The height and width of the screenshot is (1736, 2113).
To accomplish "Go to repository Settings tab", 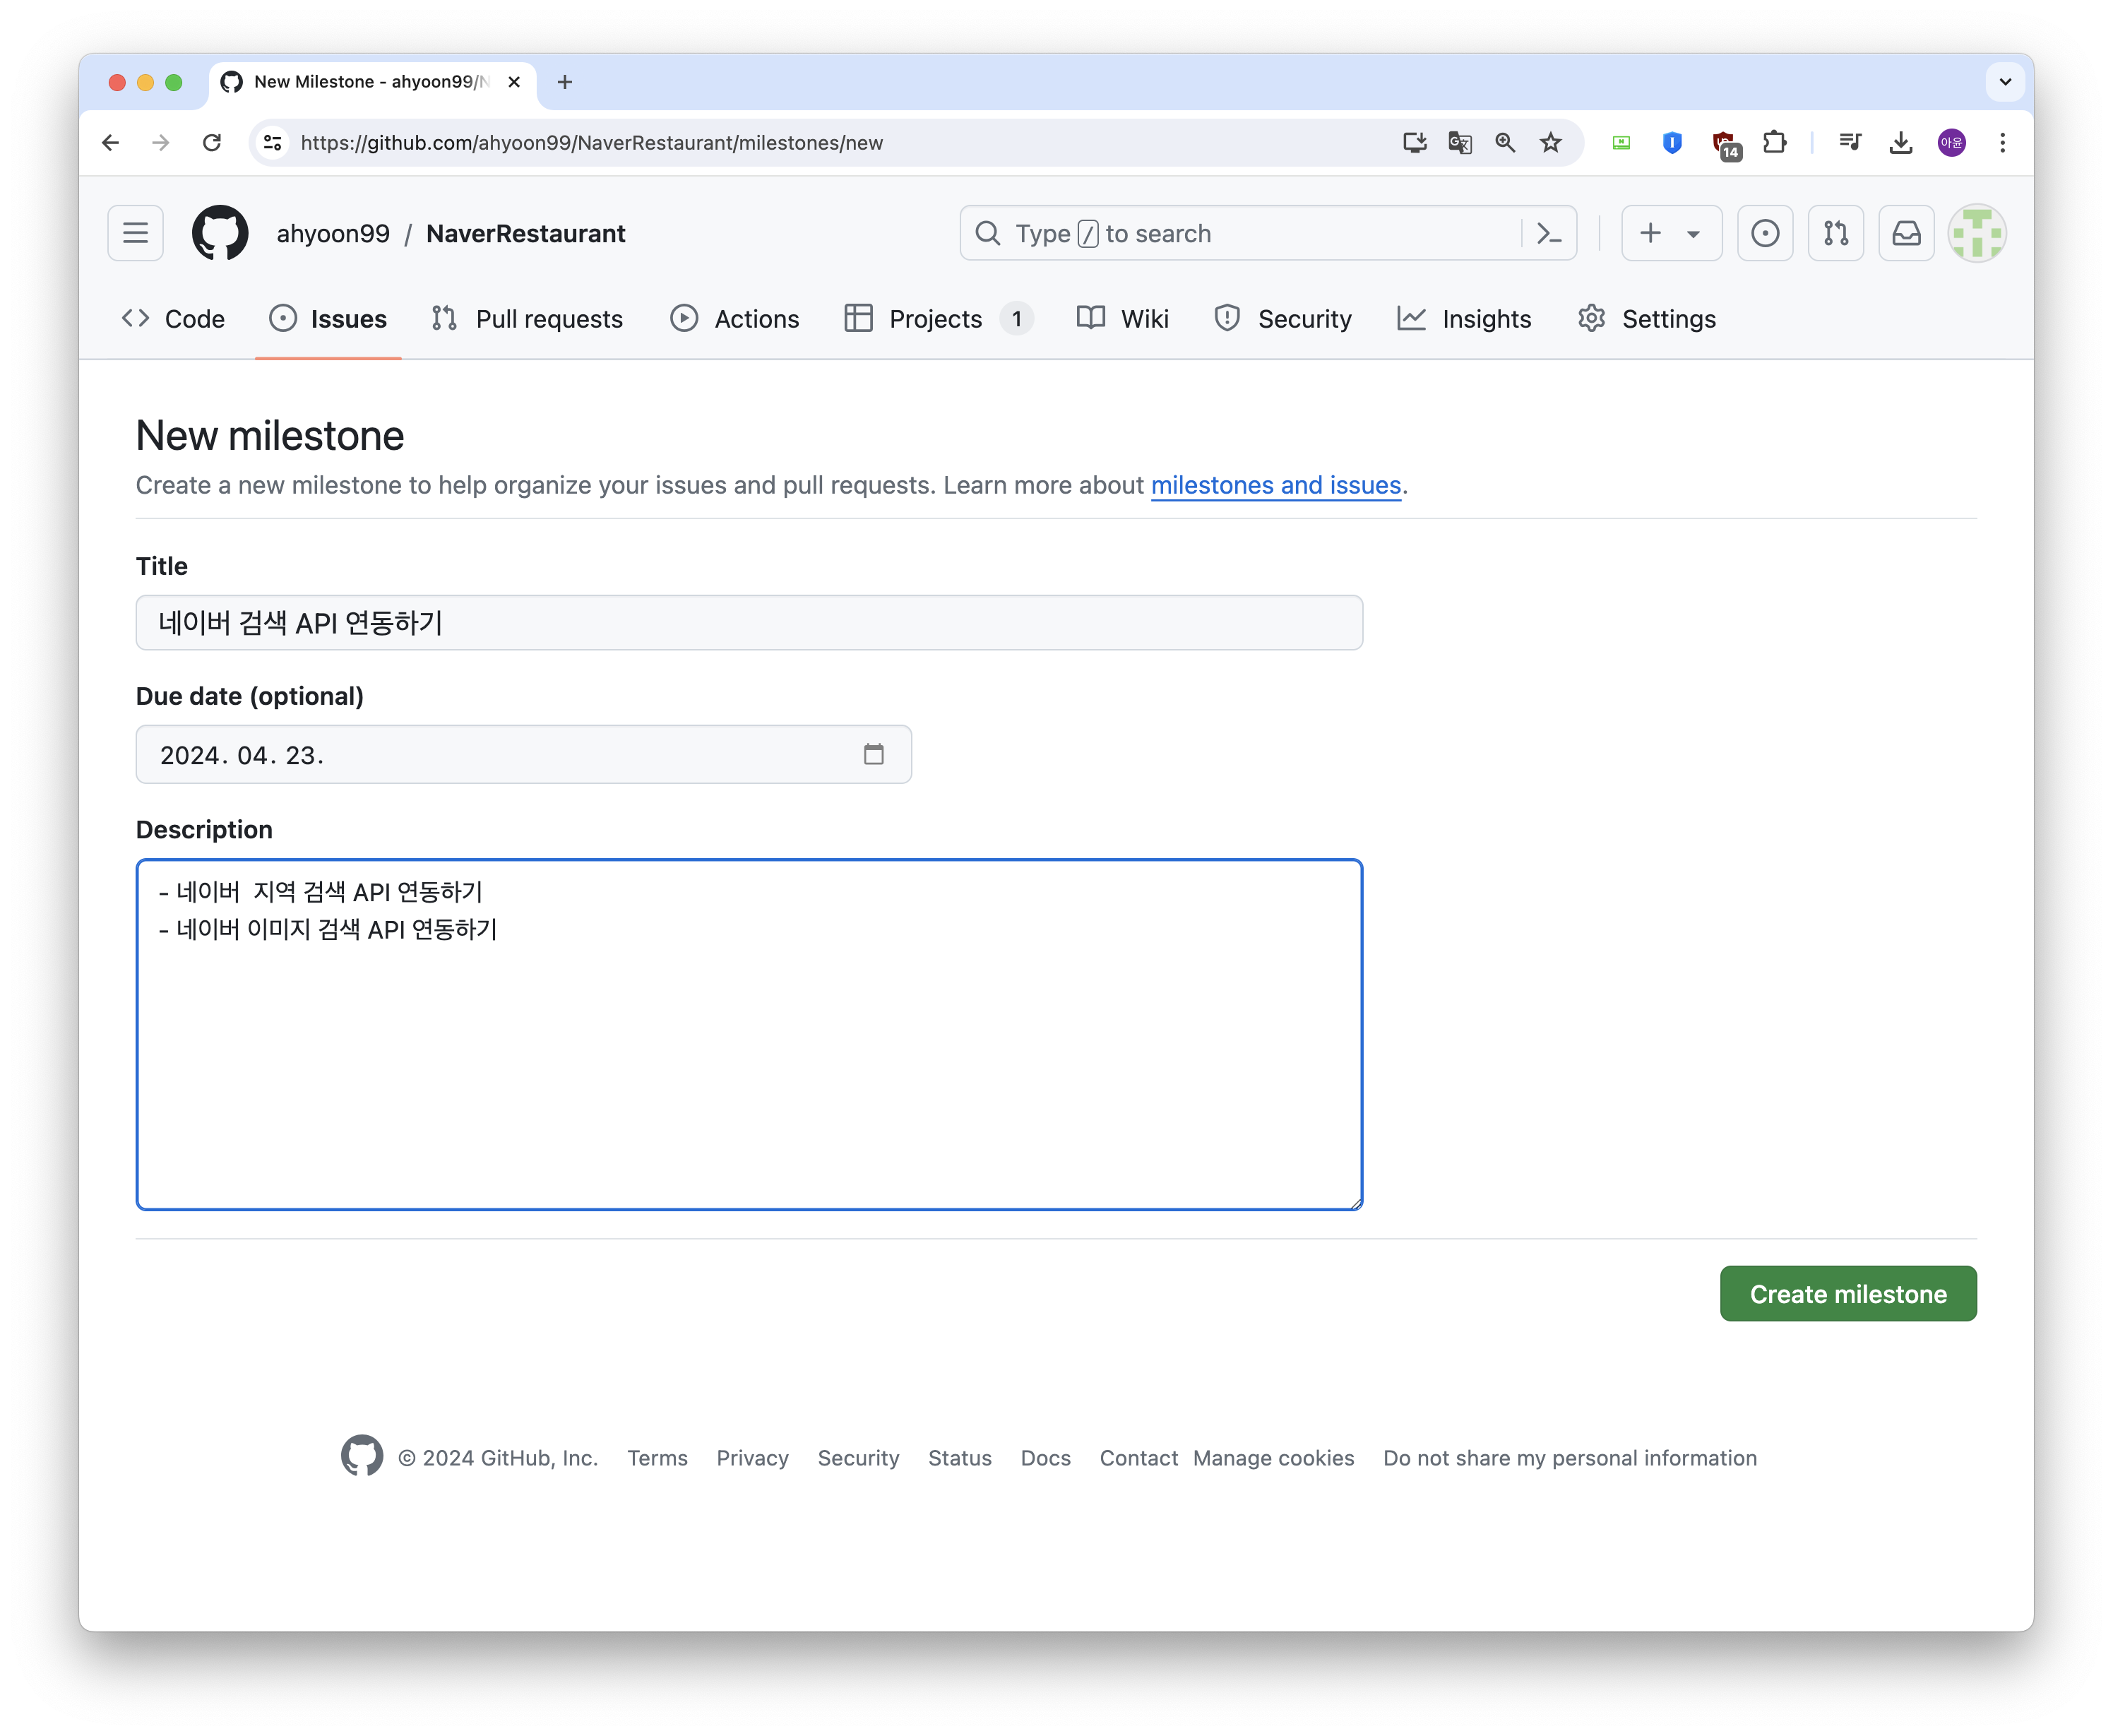I will tap(1647, 319).
